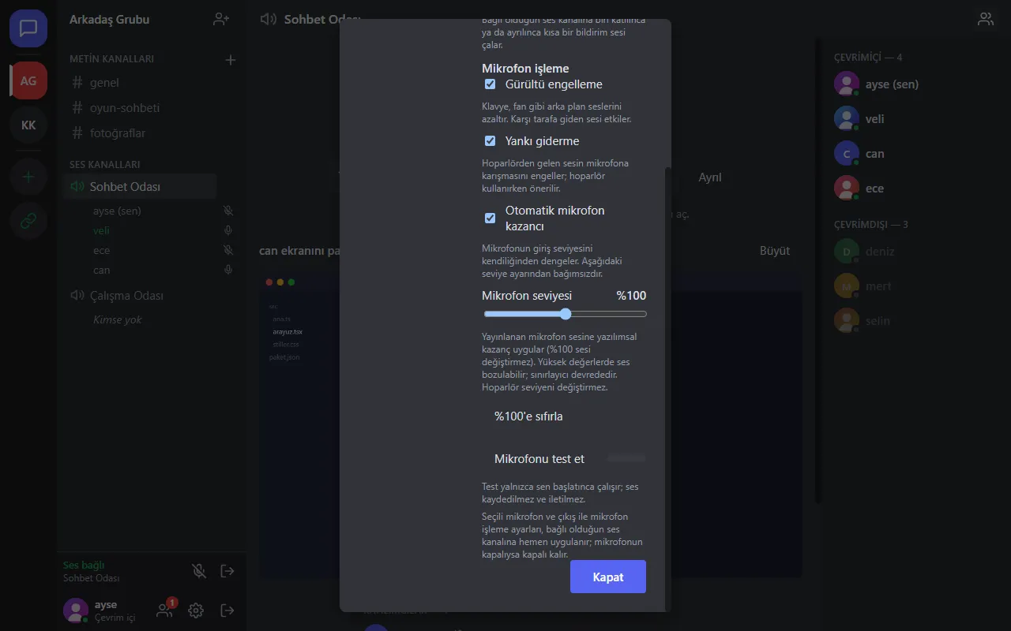Viewport: 1011px width, 631px height.
Task: Add a text channel with plus icon
Action: (x=231, y=59)
